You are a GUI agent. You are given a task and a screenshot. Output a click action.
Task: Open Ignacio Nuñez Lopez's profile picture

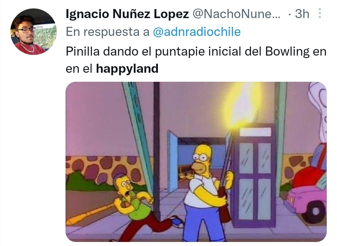[x=33, y=32]
